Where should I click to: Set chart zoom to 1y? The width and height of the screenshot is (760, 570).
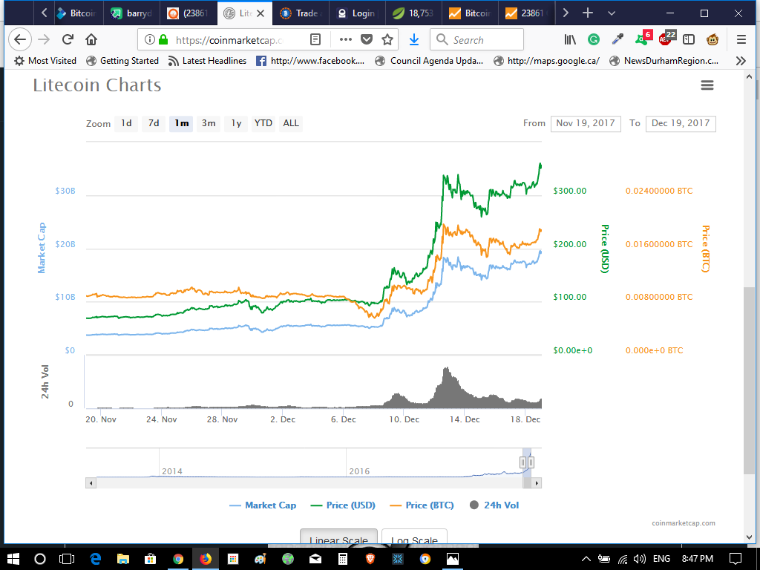click(x=236, y=124)
